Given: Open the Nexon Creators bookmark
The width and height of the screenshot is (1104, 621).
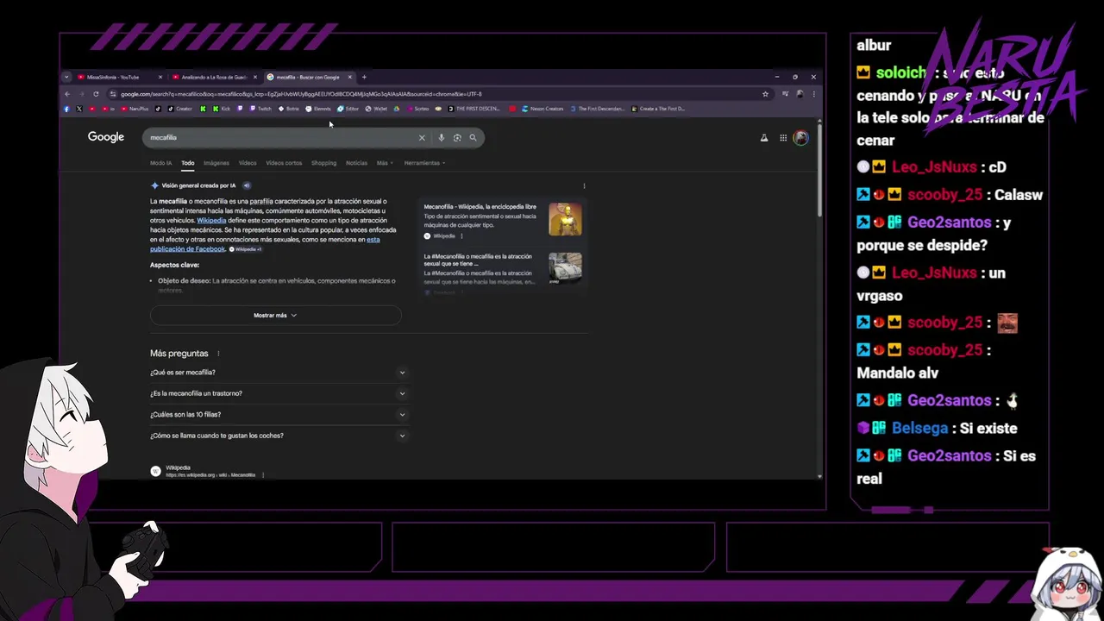Looking at the screenshot, I should 543,109.
